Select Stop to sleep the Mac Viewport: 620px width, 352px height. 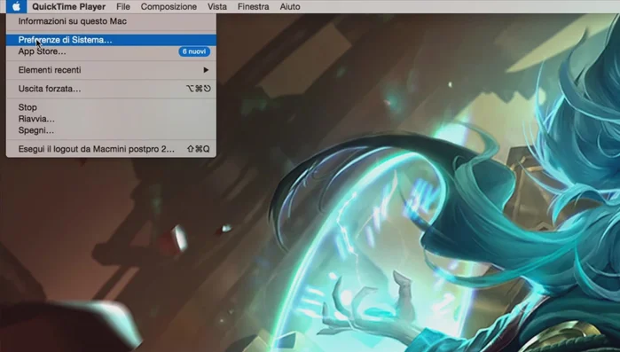coord(111,107)
